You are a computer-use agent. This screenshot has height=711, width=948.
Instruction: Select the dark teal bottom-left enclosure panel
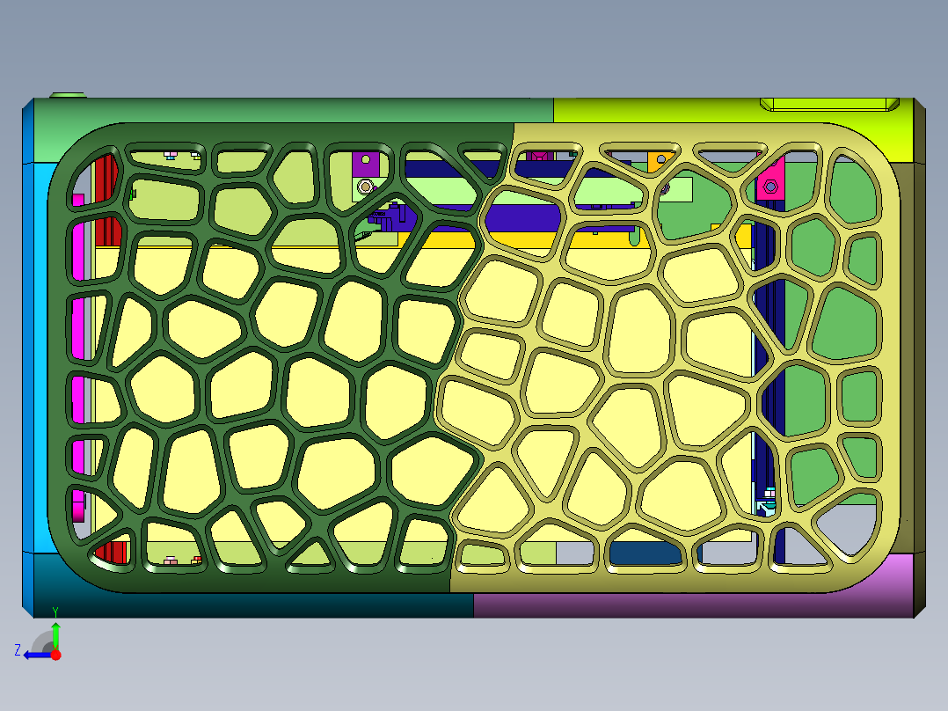(x=254, y=605)
